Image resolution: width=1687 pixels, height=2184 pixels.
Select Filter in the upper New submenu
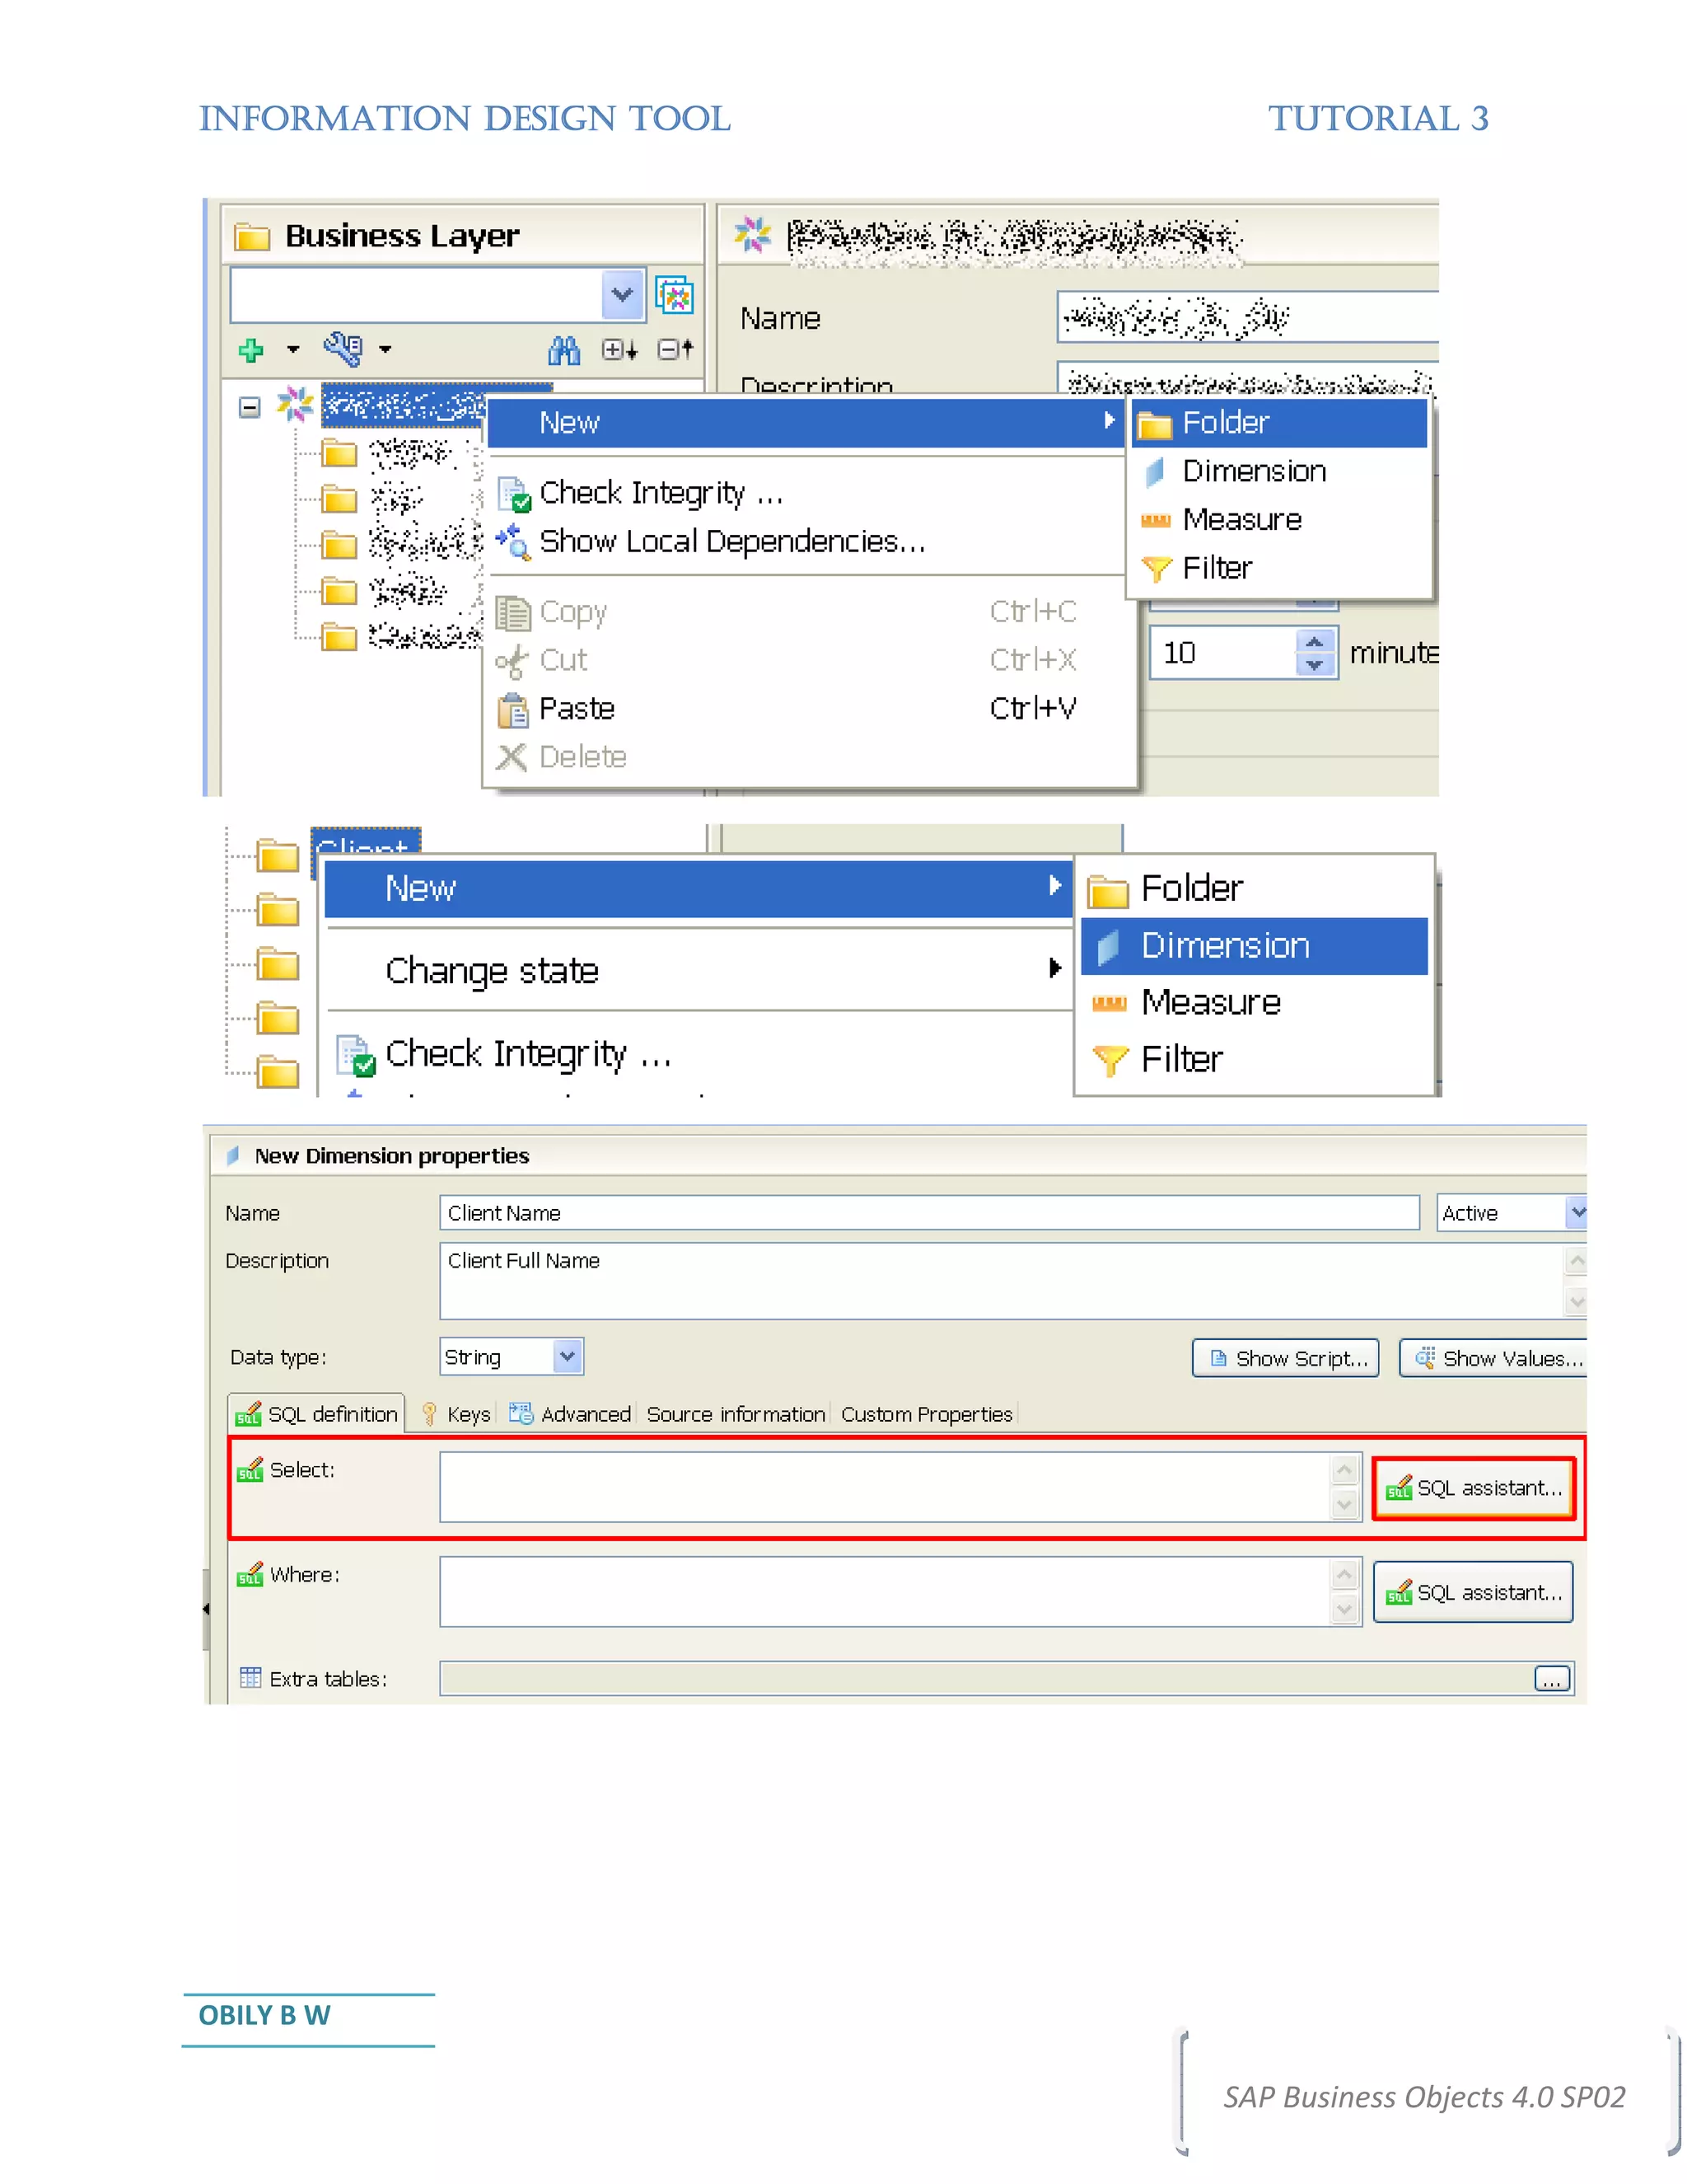click(x=1217, y=569)
